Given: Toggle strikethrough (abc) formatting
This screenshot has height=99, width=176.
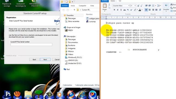Looking at the screenshot, I should point(125,10).
